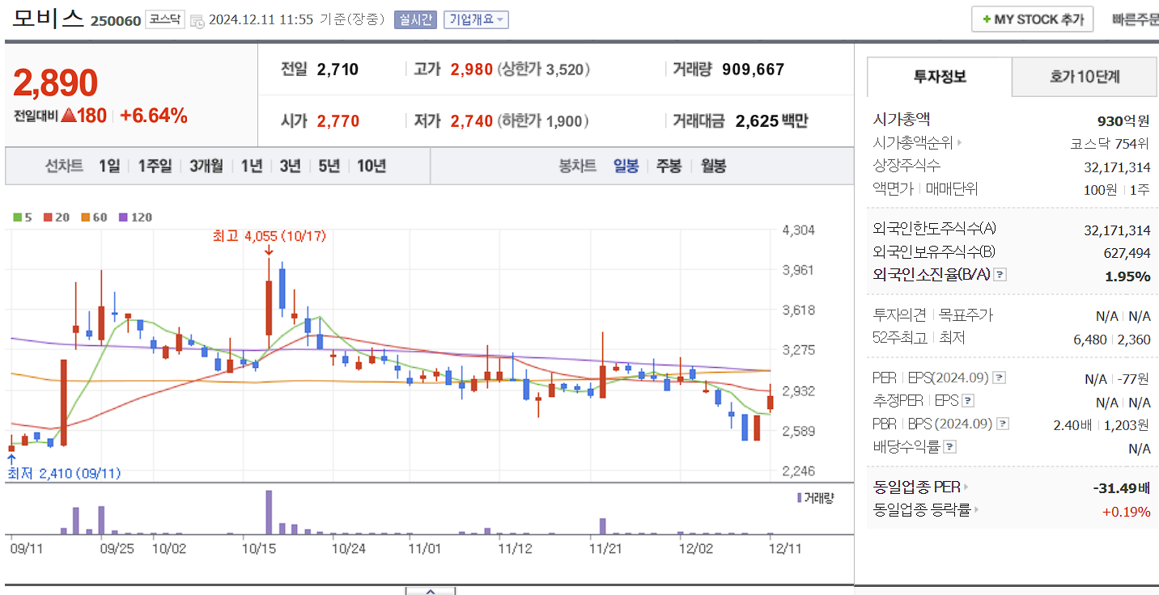Click help icon next to PBR BPS (2024.09)

[x=1003, y=424]
